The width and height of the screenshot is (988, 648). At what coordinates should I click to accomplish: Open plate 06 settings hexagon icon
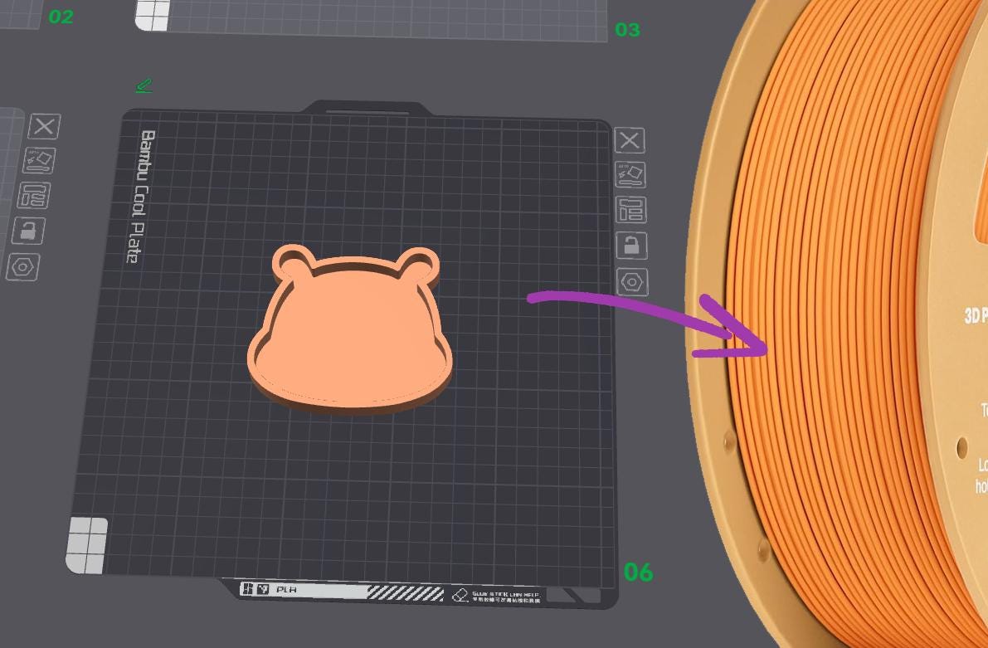pyautogui.click(x=632, y=282)
